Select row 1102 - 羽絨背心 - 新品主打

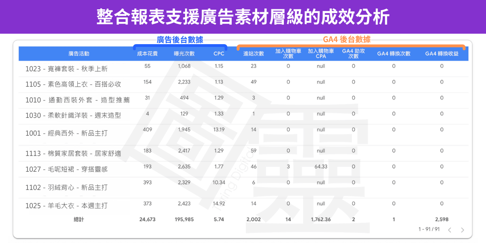(x=243, y=188)
